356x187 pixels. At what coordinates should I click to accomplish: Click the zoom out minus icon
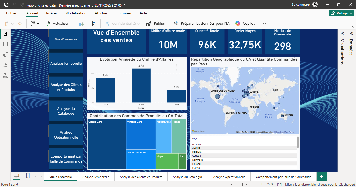(x=231, y=184)
